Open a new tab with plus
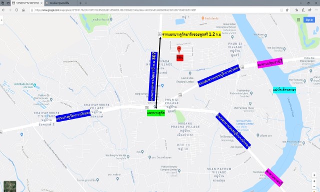This screenshot has width=320, height=192. tap(80, 3)
